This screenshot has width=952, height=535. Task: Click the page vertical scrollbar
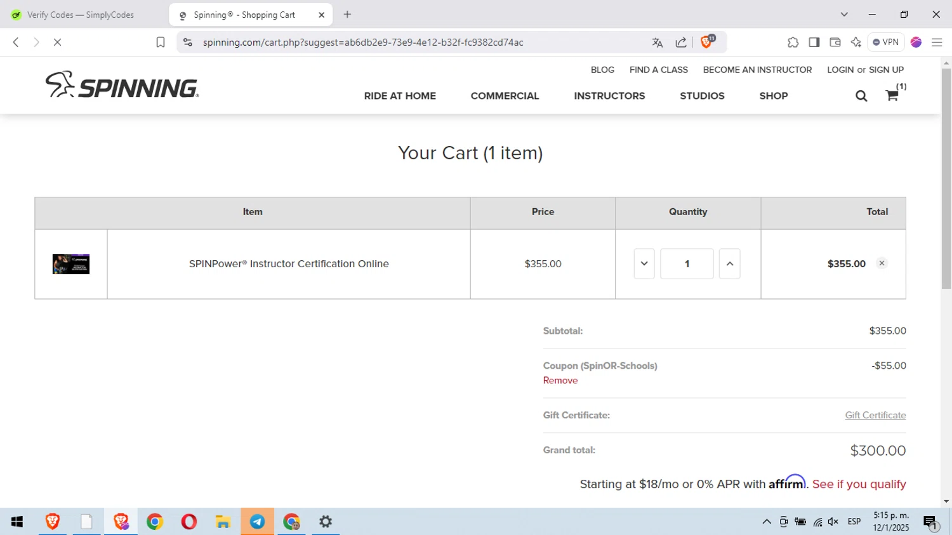(x=946, y=178)
